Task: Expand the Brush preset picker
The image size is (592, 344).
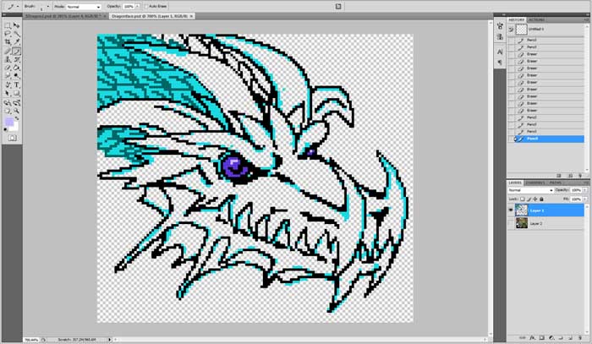Action: coord(47,6)
